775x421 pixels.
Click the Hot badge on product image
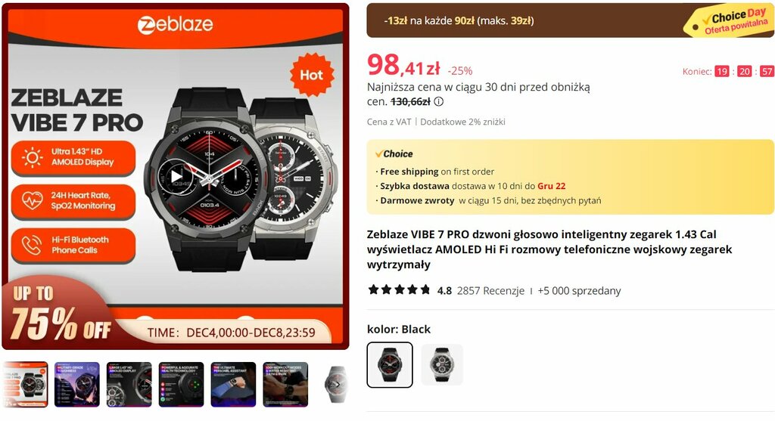point(311,75)
